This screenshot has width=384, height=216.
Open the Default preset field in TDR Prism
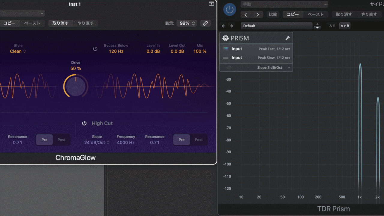point(277,26)
